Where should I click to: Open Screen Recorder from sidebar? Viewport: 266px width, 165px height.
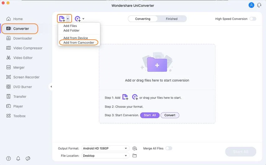tap(23, 77)
